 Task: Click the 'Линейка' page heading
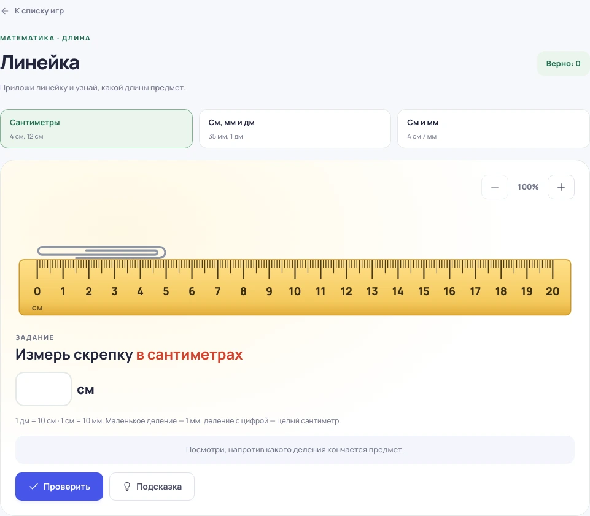39,63
